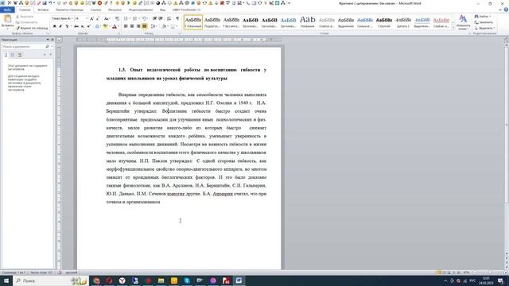
Task: Click the grow font icon
Action: click(92, 18)
